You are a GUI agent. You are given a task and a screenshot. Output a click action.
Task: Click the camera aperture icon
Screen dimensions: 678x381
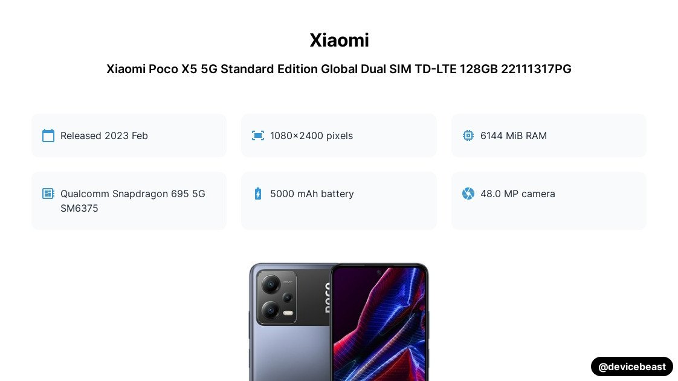point(468,194)
